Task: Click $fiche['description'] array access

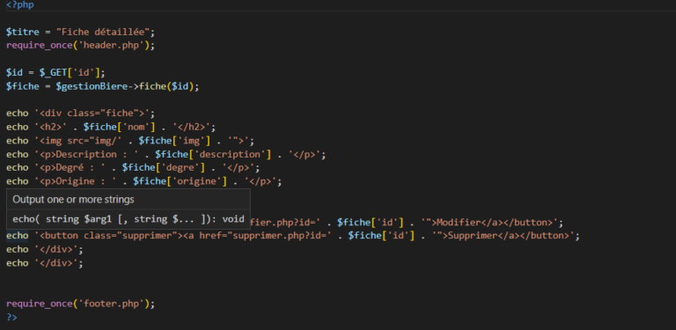Action: (213, 154)
